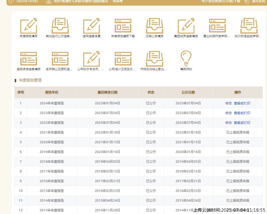Screen dimensions: 267x214
Task: Click 已公示 status in the 2024 row
Action: [x=151, y=103]
